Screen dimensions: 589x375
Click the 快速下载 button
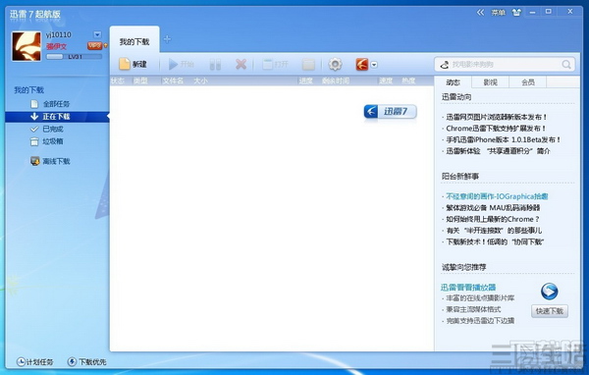pos(550,311)
